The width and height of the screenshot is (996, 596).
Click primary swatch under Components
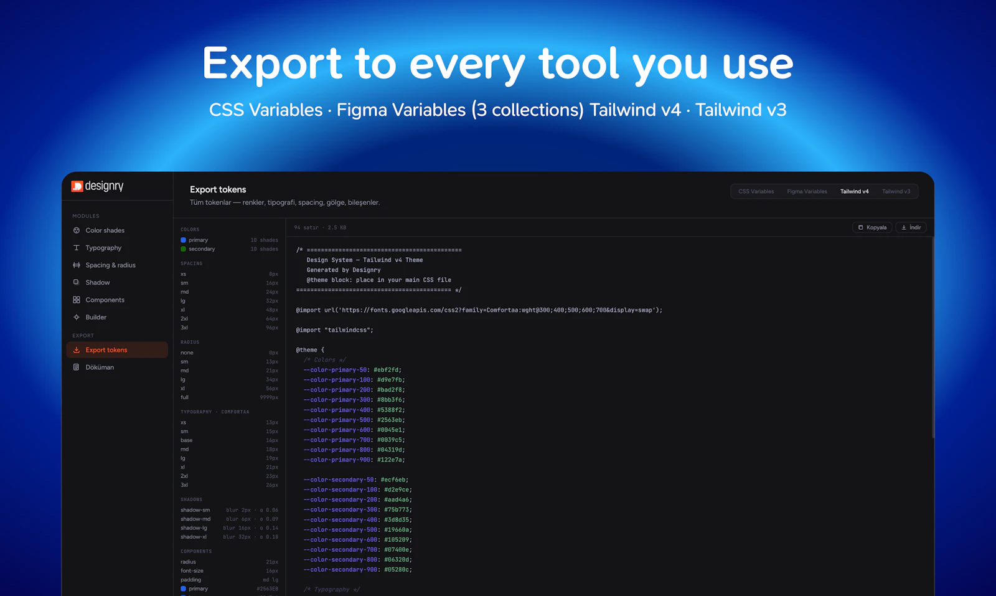(183, 589)
